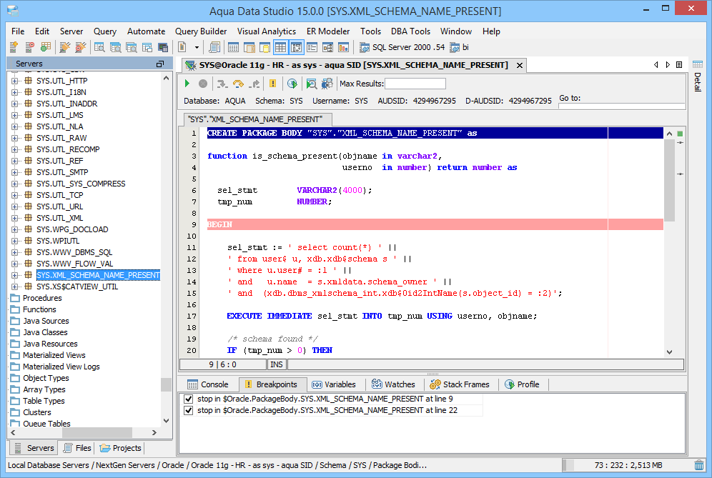Open the script scroll toolbar icon

point(214,47)
